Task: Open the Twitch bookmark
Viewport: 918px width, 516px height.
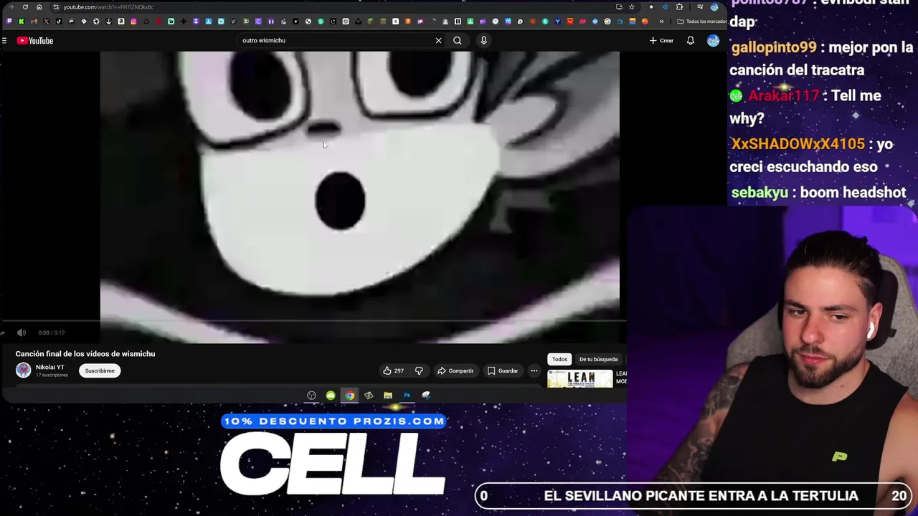Action: (9, 21)
